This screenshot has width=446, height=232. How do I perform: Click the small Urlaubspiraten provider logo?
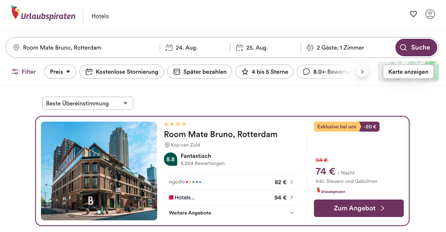point(331,190)
